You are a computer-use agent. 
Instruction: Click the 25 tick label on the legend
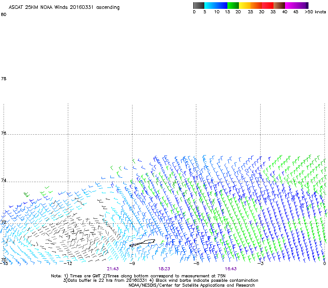point(250,12)
